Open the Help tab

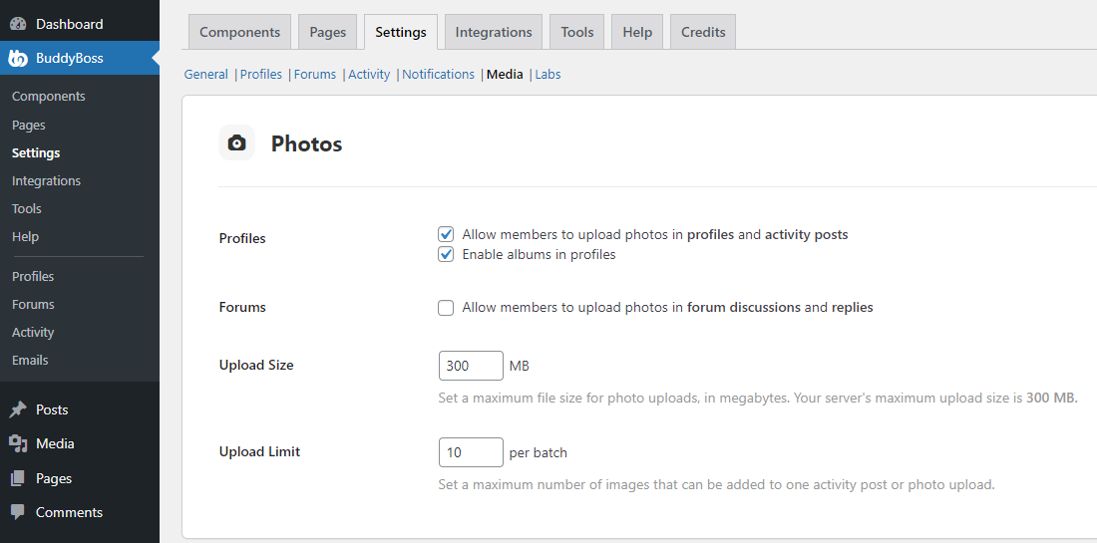point(637,32)
